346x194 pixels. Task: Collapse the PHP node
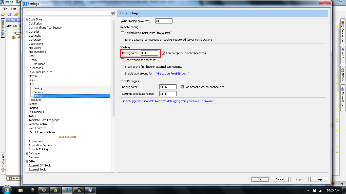coord(27,84)
